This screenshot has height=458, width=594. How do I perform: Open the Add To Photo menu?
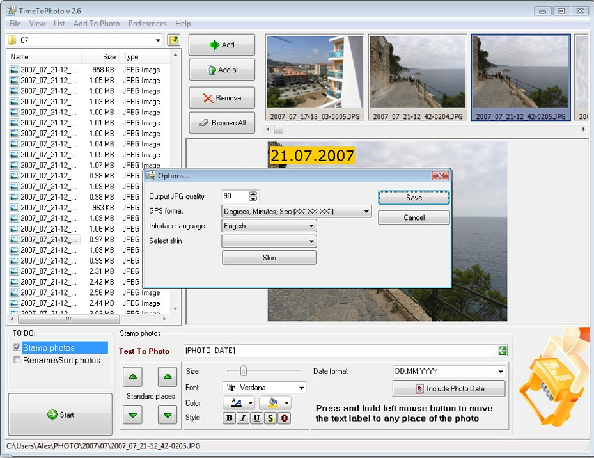[97, 24]
